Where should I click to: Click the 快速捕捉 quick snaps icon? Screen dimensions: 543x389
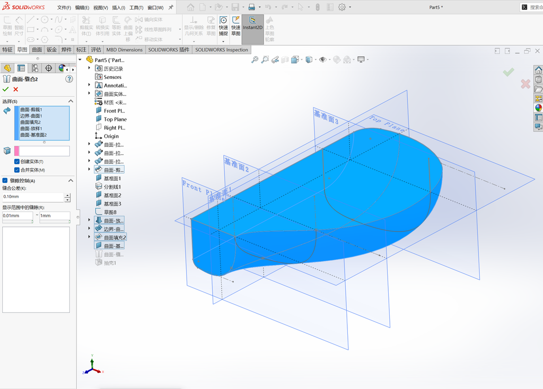(x=223, y=26)
